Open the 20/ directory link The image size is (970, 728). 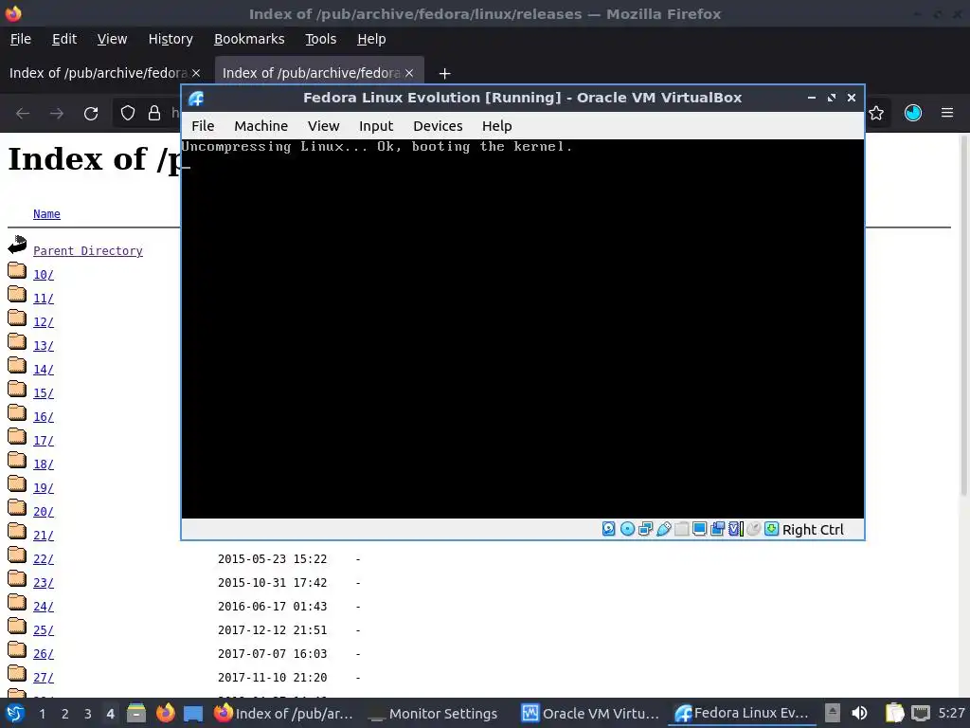coord(44,512)
